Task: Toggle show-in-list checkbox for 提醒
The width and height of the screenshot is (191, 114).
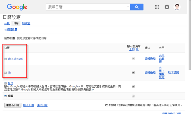Action: coord(133,96)
